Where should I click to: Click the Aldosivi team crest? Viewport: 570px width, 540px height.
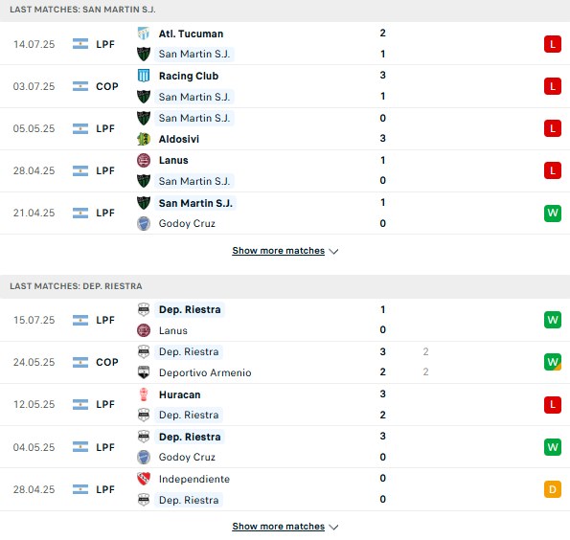[144, 139]
